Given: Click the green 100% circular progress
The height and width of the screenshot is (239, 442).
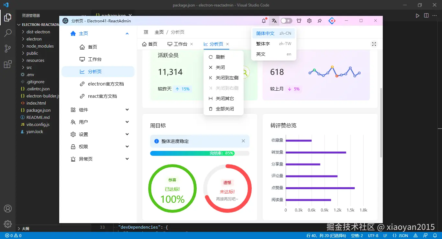Looking at the screenshot, I should tap(172, 189).
